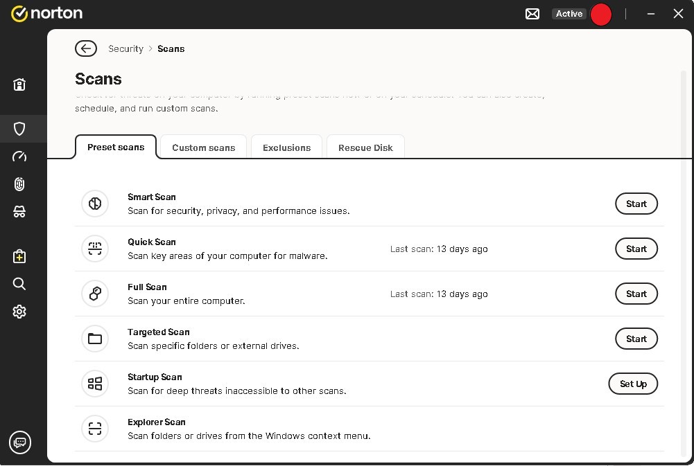Open the Identity incognito sidebar icon
This screenshot has width=694, height=466.
(19, 212)
